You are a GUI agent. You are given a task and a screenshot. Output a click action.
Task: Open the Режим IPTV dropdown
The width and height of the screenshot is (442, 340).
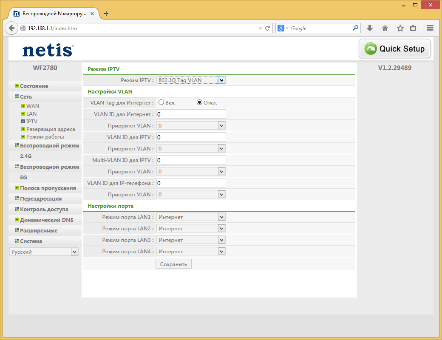191,80
